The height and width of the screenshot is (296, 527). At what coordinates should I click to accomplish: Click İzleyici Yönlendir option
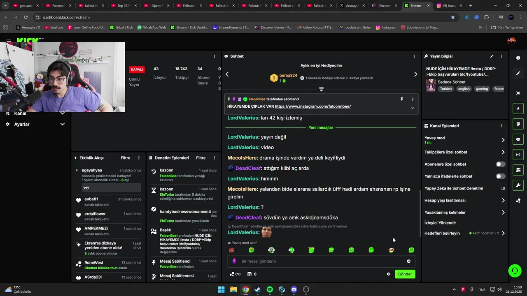(x=440, y=223)
